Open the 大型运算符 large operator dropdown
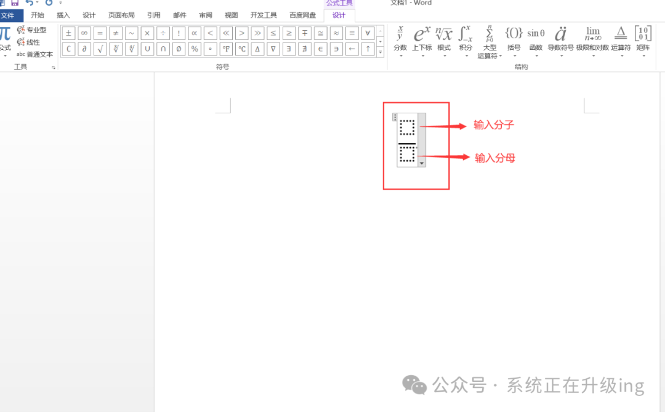Screen dimensions: 665x412 pos(490,42)
